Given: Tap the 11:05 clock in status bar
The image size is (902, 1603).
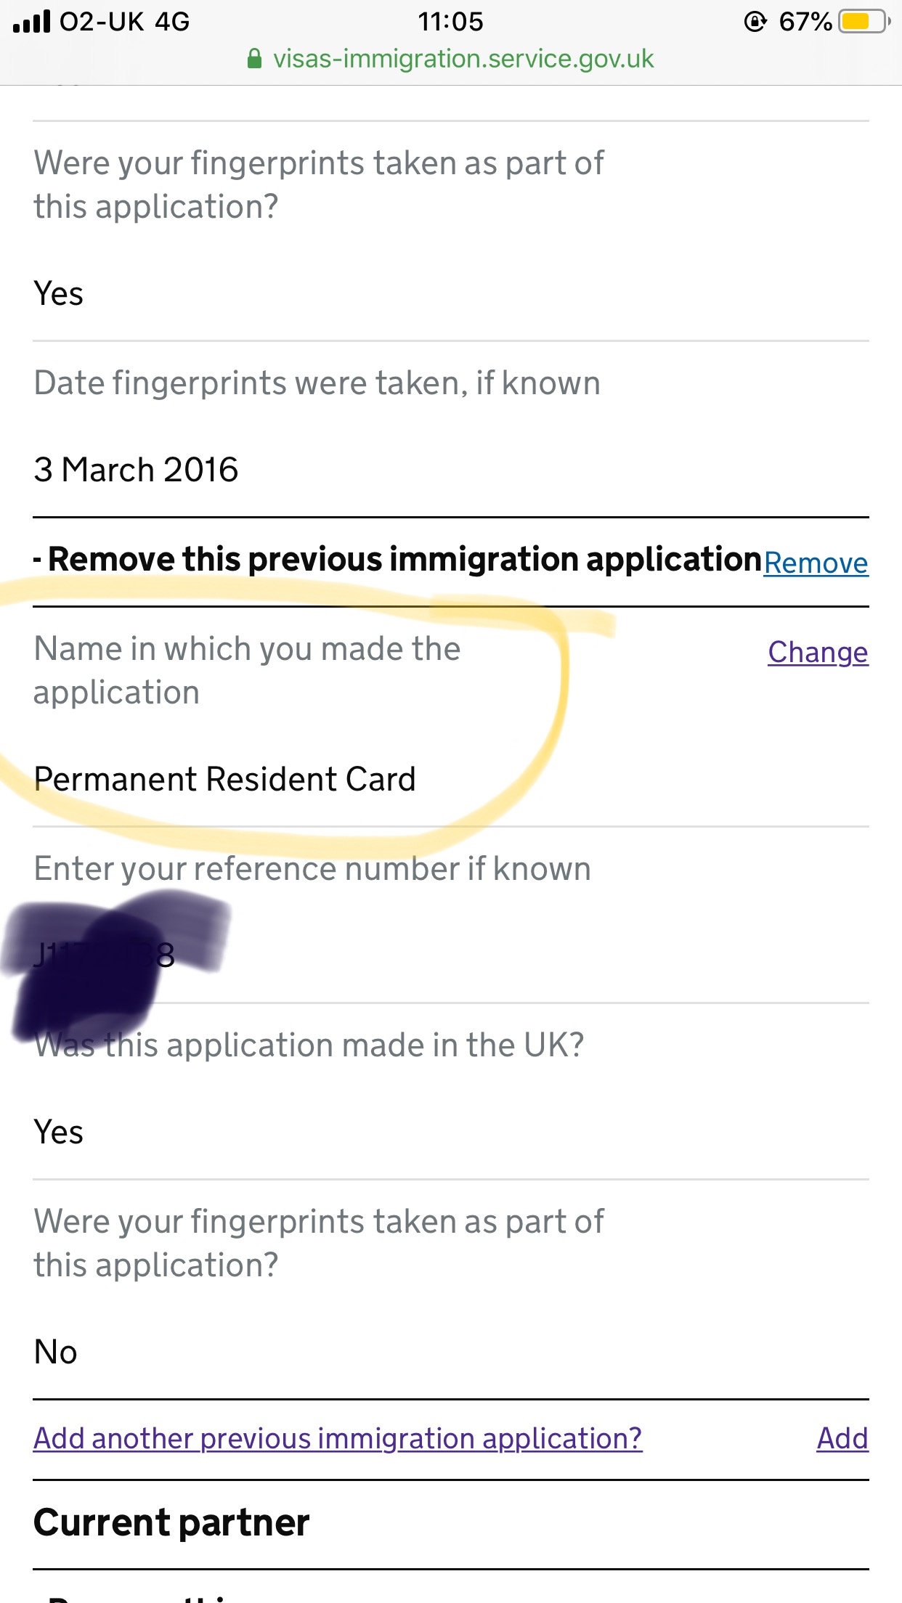Looking at the screenshot, I should [450, 22].
